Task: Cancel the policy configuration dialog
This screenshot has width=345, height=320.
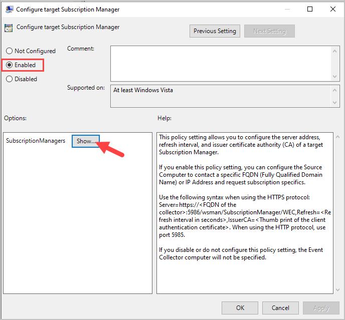Action: coord(280,308)
